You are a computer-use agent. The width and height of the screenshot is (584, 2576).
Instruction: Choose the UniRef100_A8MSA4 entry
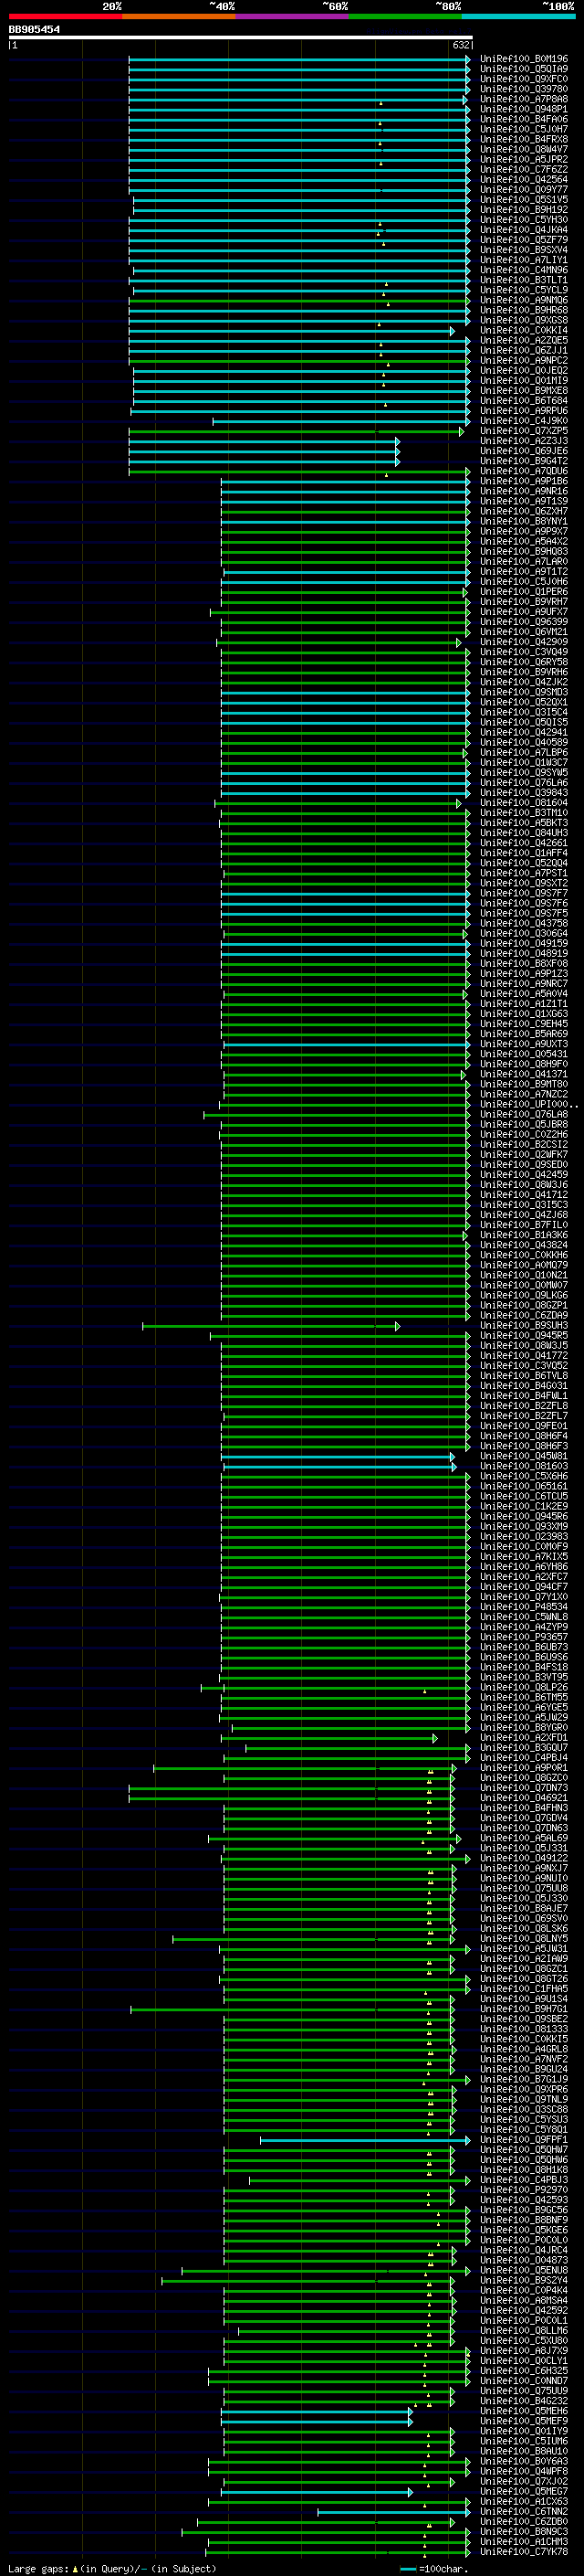click(x=524, y=2300)
